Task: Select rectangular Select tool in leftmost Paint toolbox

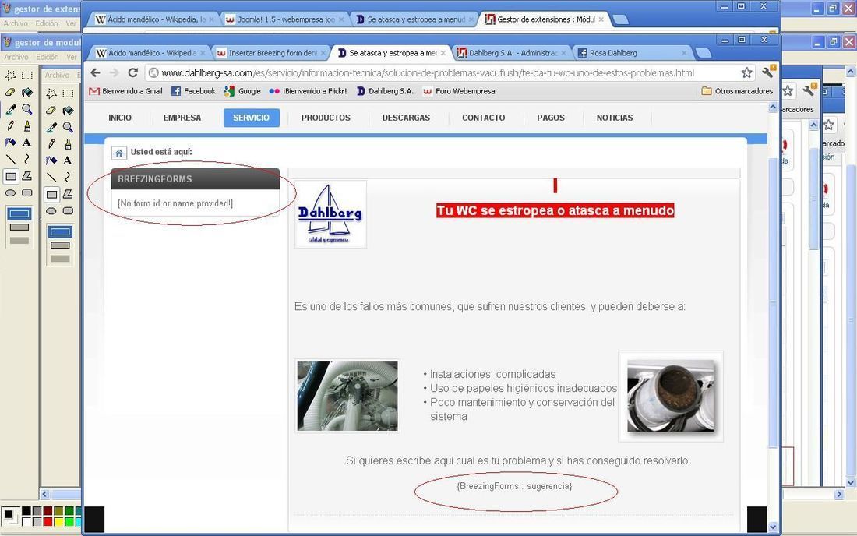Action: pyautogui.click(x=26, y=76)
